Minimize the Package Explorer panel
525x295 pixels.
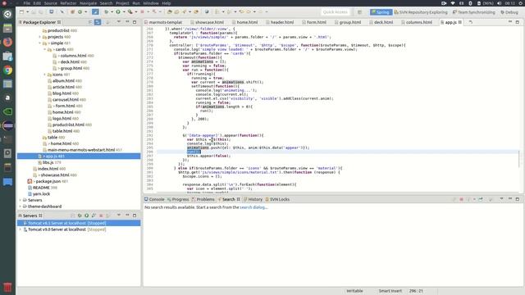[x=127, y=22]
